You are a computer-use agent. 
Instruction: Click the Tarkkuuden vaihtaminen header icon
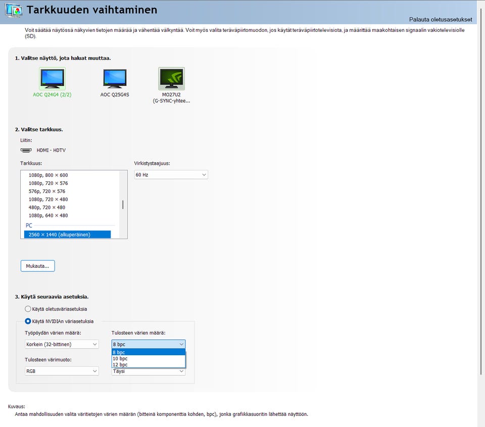point(13,11)
